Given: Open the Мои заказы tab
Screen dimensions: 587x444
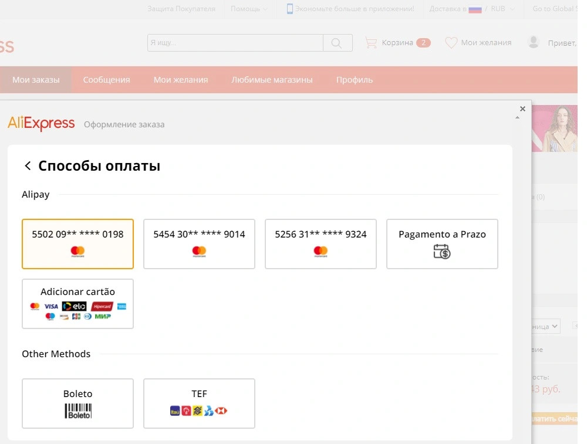Looking at the screenshot, I should 36,80.
